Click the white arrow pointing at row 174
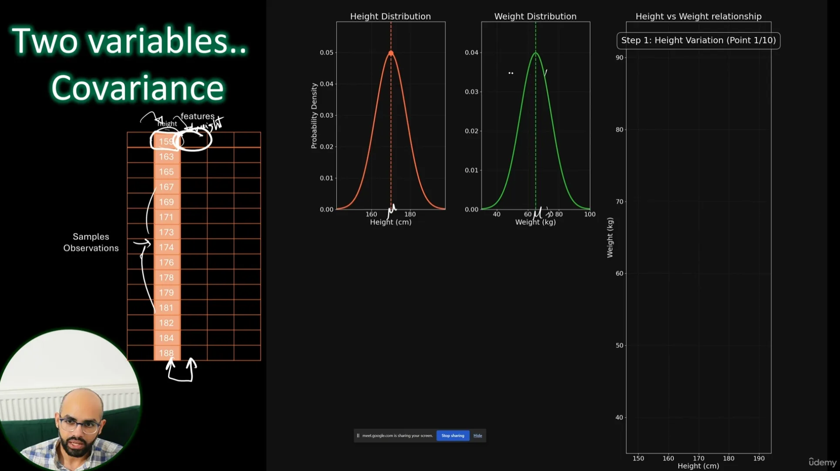The image size is (840, 471). click(x=142, y=244)
